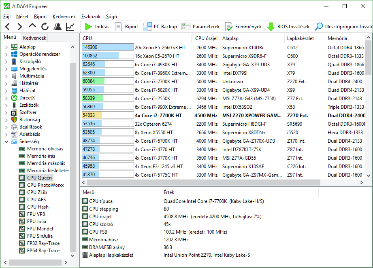Click the green 60884 score bar

tap(108, 81)
